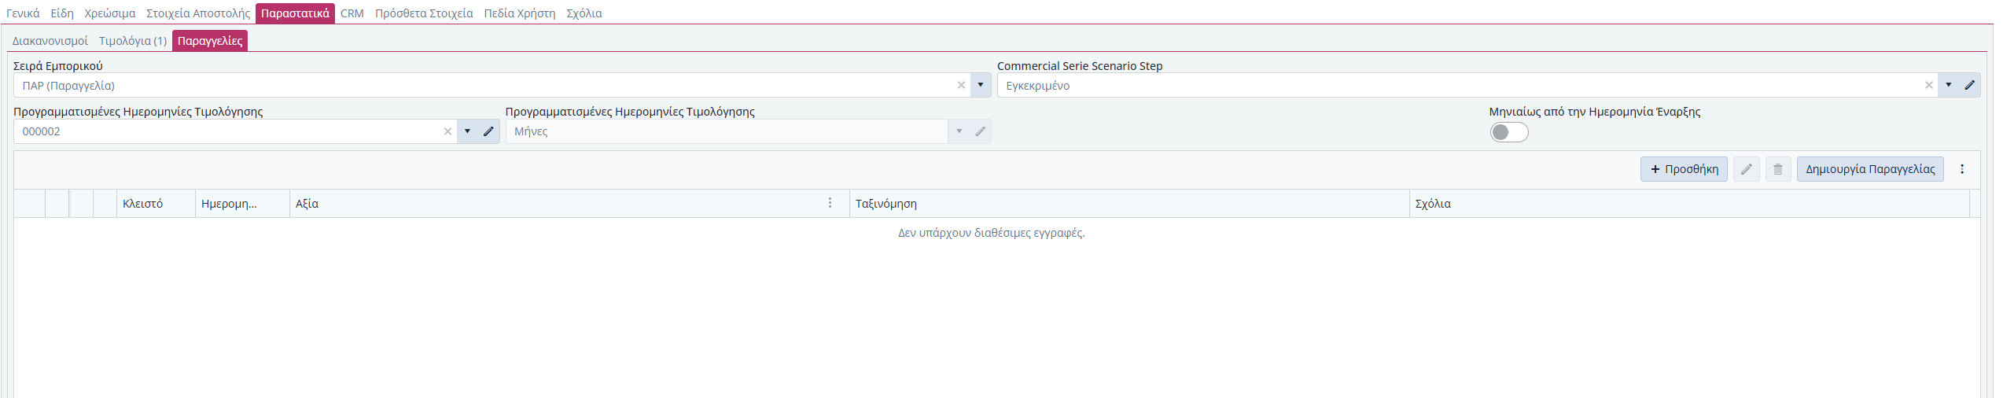Screen dimensions: 2003x398
Task: Expand the Commercial Serie Scenario Step dropdown
Action: point(1949,86)
